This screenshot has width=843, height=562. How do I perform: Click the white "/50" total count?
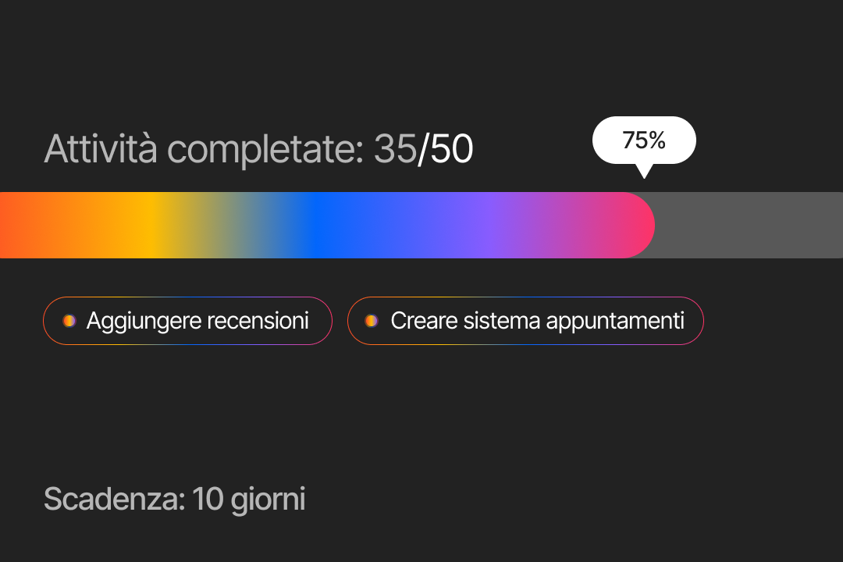pyautogui.click(x=446, y=148)
